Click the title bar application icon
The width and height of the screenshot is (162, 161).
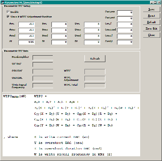pos(3,3)
